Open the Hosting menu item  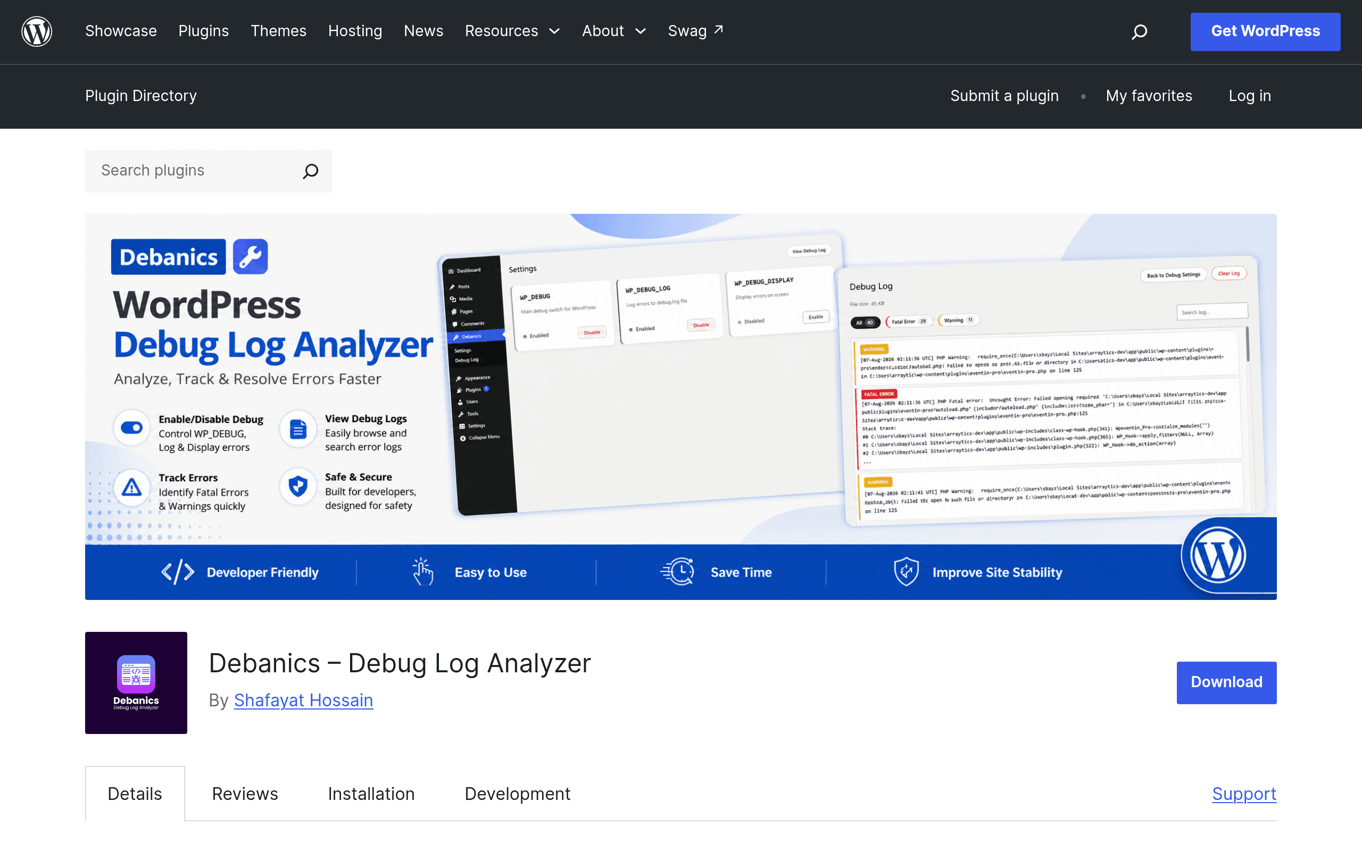[x=355, y=31]
